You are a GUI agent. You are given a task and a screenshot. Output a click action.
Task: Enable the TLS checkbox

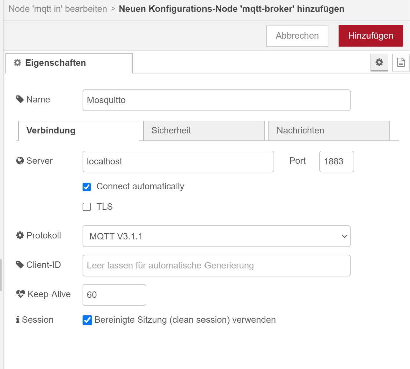[x=87, y=207]
